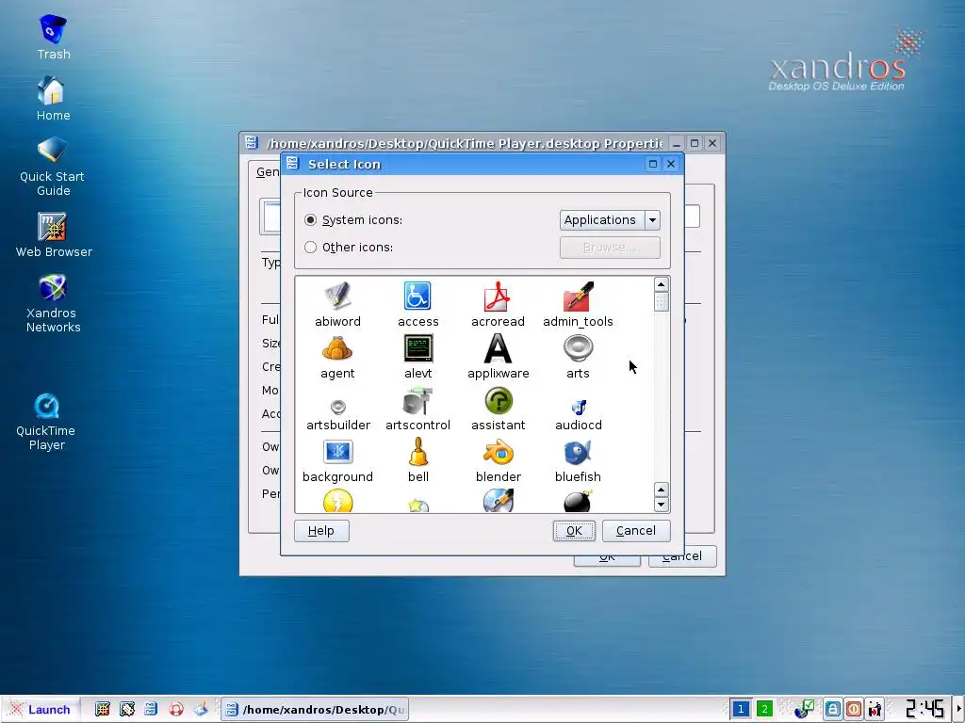Screen dimensions: 965x723
Task: Select the admin_tools icon
Action: coord(578,297)
